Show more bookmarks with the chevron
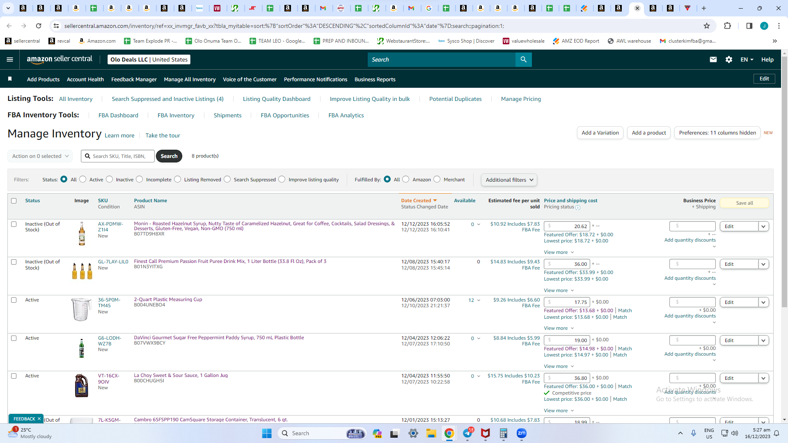Screen dimensions: 788x443 pos(775,41)
